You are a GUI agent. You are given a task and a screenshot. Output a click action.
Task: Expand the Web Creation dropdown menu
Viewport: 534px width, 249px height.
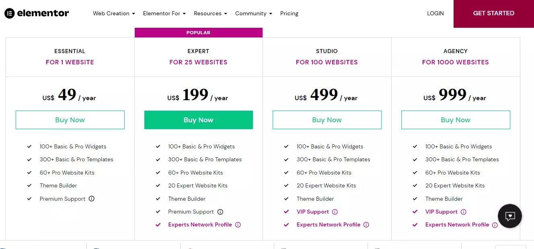click(x=114, y=13)
